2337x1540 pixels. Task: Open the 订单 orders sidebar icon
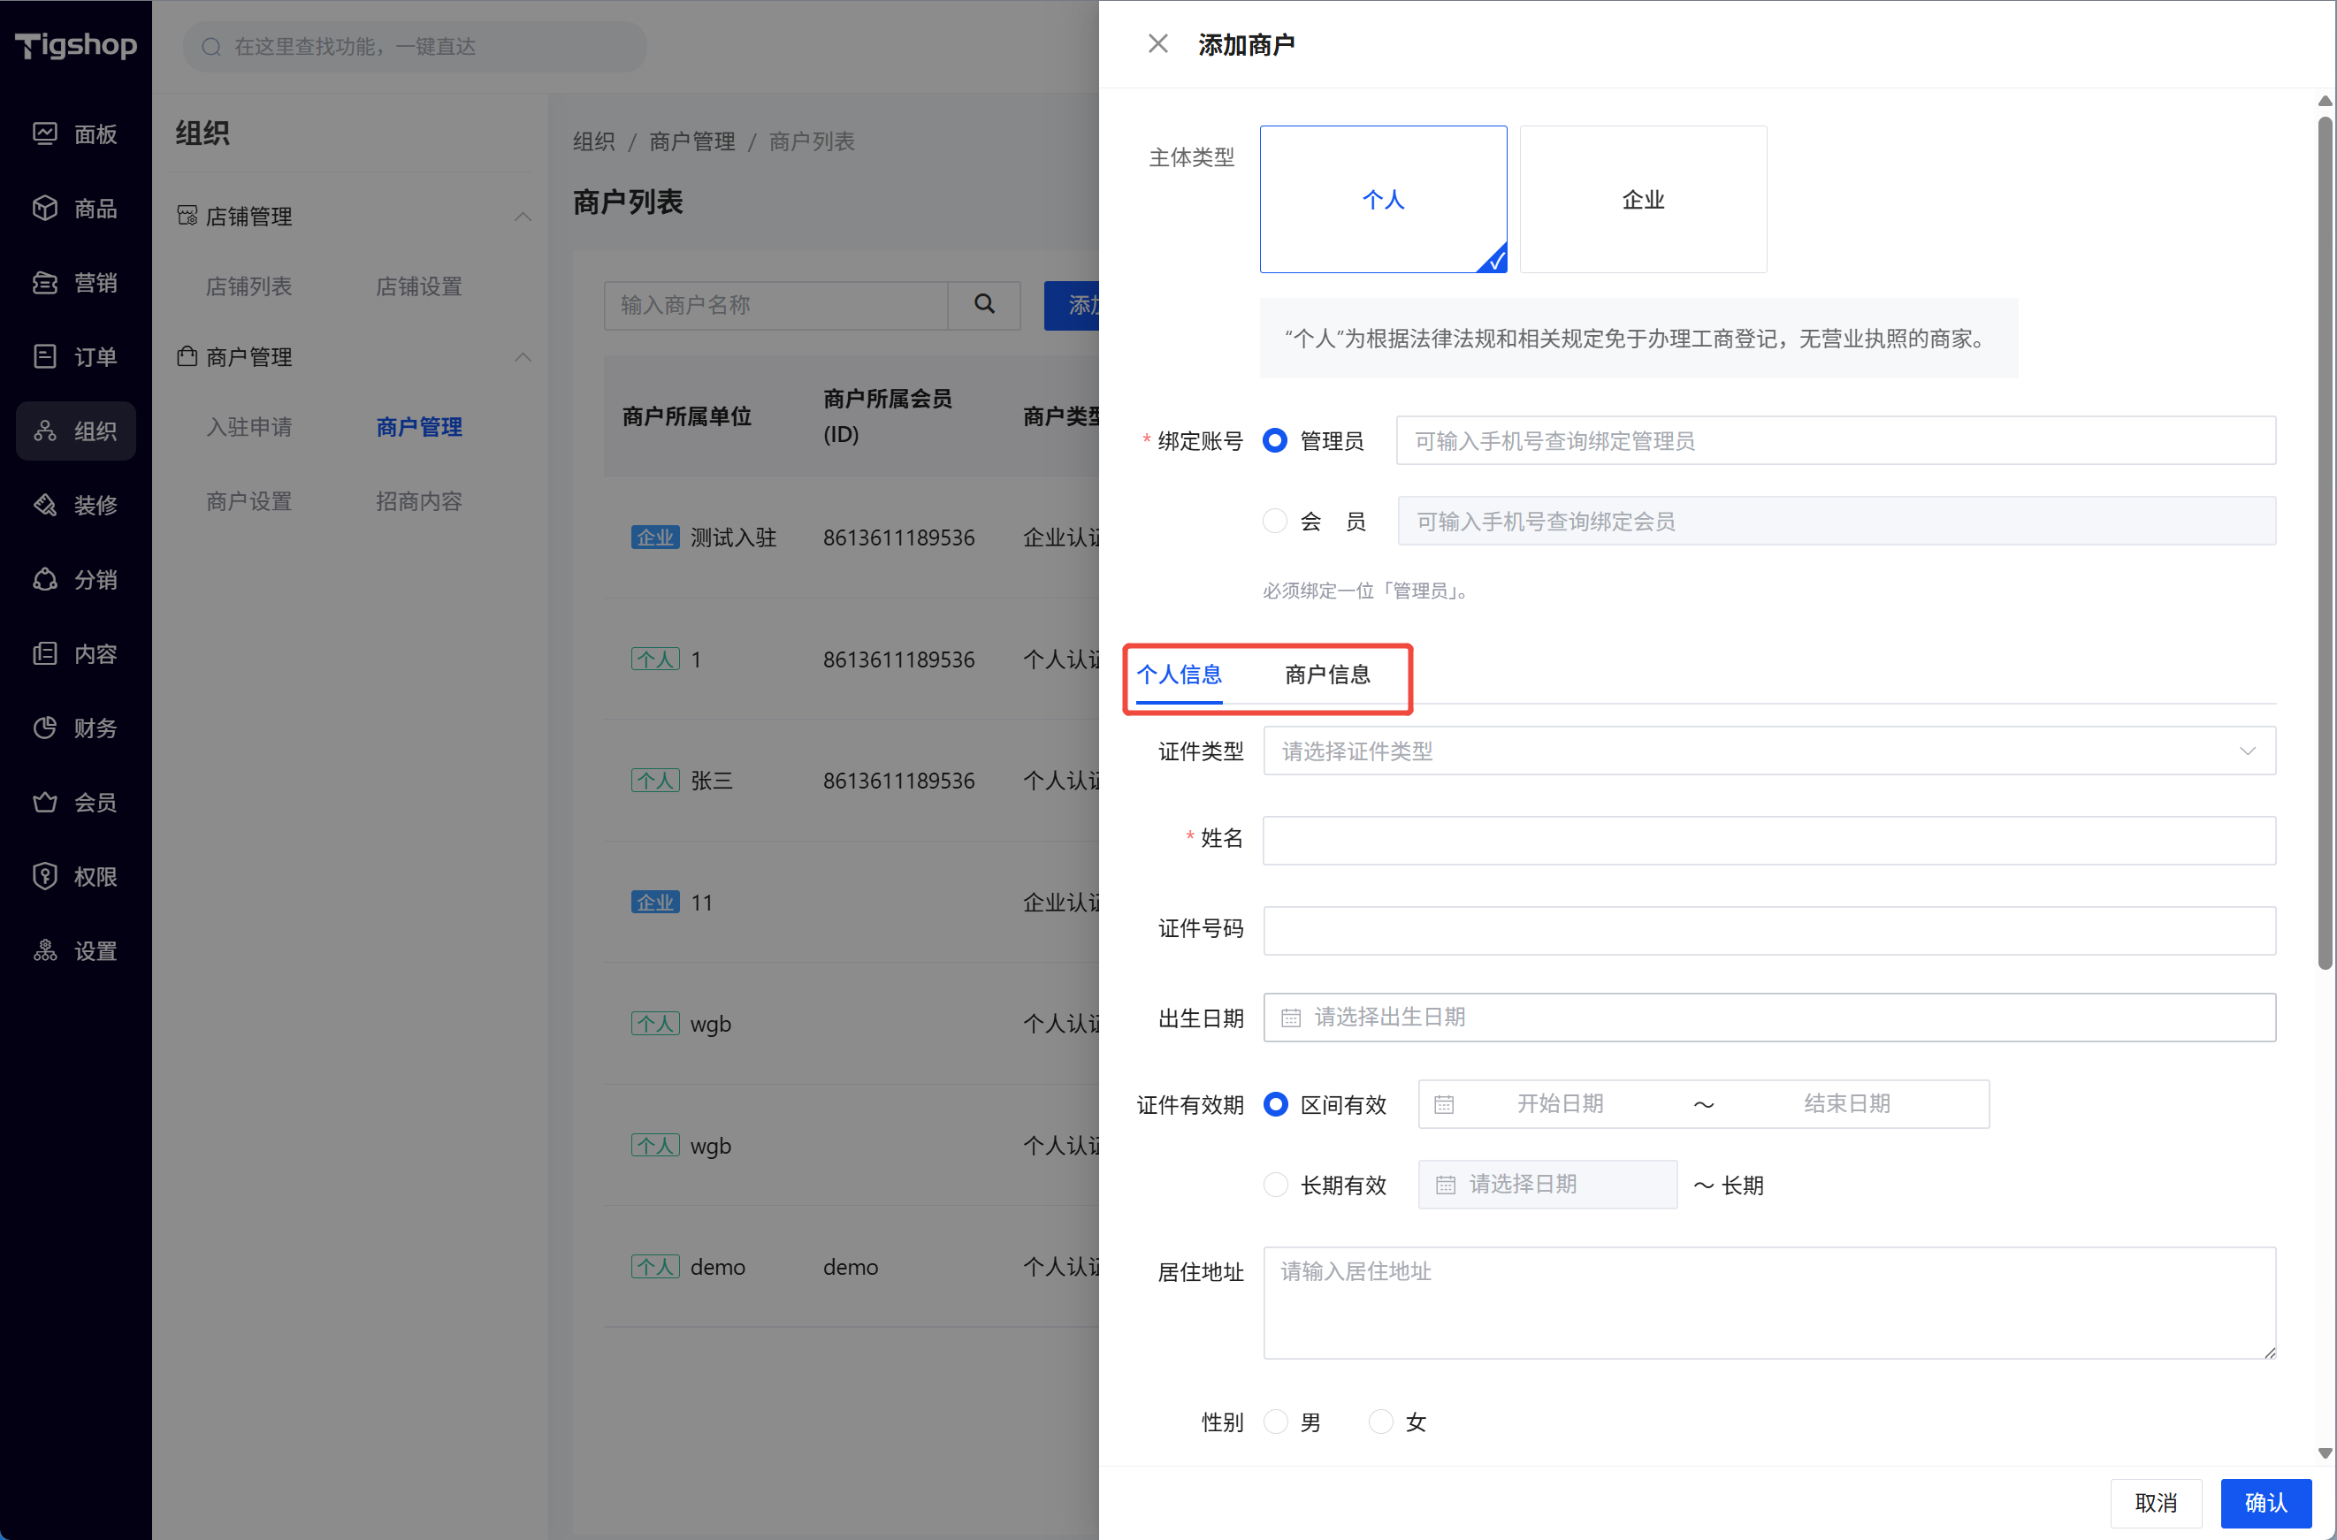pyautogui.click(x=45, y=356)
